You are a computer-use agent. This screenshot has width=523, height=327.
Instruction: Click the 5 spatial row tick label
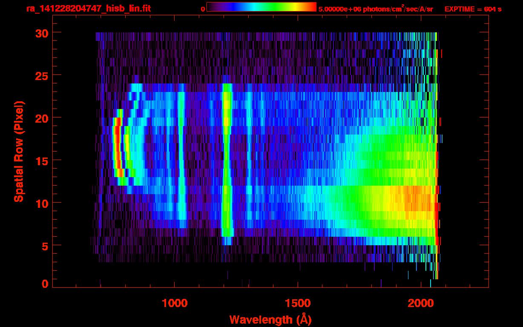[x=45, y=246]
